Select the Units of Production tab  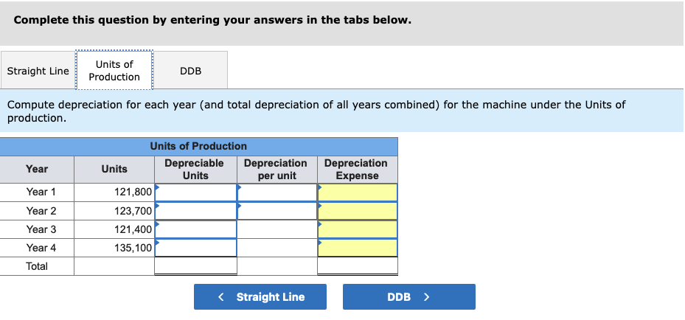(x=114, y=71)
